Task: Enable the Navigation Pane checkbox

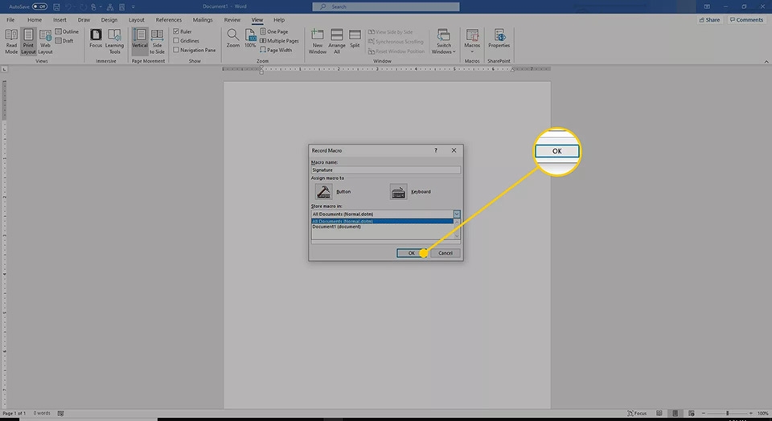Action: (176, 50)
